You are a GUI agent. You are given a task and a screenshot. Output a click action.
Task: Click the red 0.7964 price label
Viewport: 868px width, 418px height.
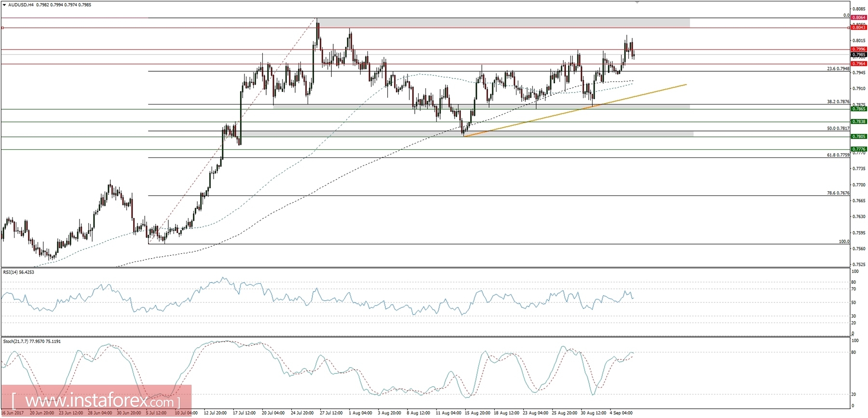[x=859, y=64]
